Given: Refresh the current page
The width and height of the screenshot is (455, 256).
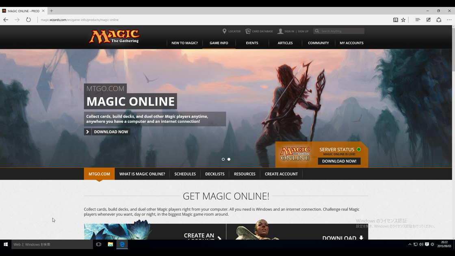Looking at the screenshot, I should [x=28, y=20].
